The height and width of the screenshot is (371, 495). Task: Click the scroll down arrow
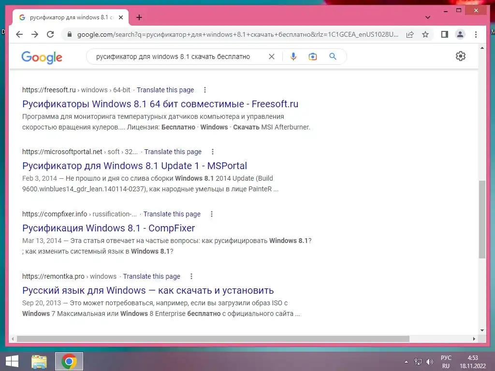(482, 330)
